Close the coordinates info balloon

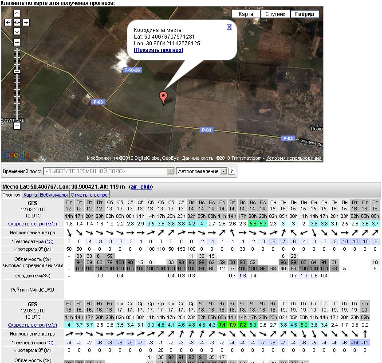point(229,27)
